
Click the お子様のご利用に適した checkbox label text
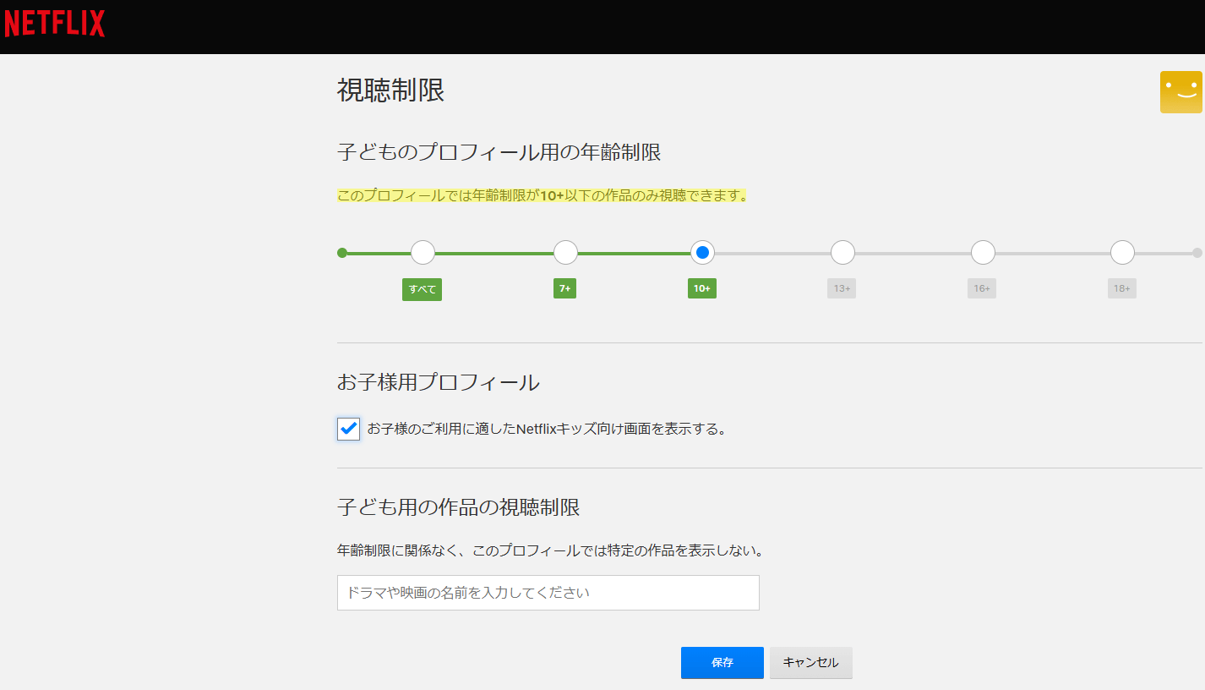(546, 429)
